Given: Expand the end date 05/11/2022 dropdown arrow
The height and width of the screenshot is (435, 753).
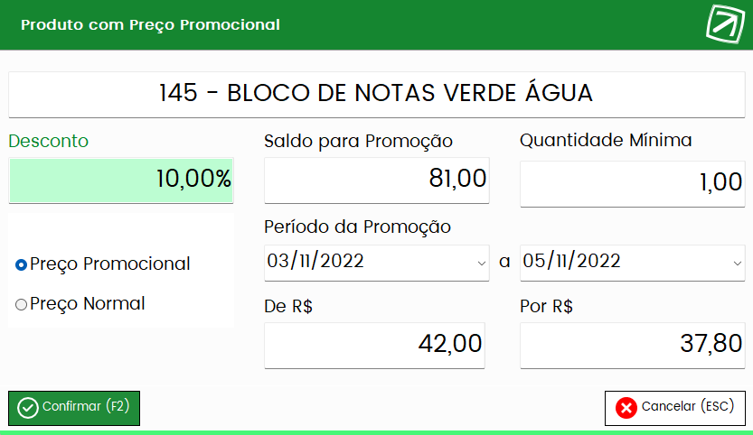Looking at the screenshot, I should tap(737, 264).
